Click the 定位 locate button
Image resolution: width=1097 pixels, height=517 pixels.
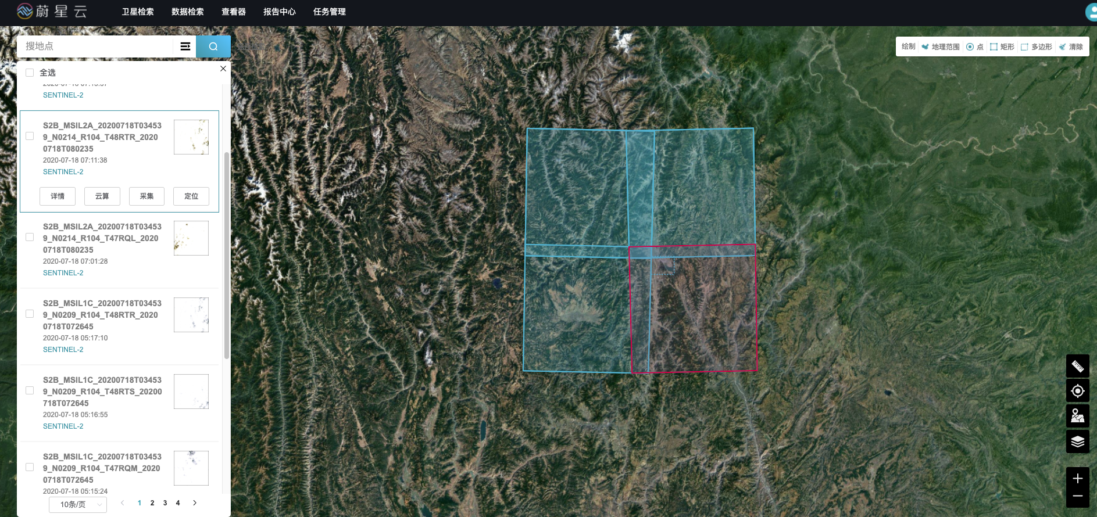(x=191, y=196)
